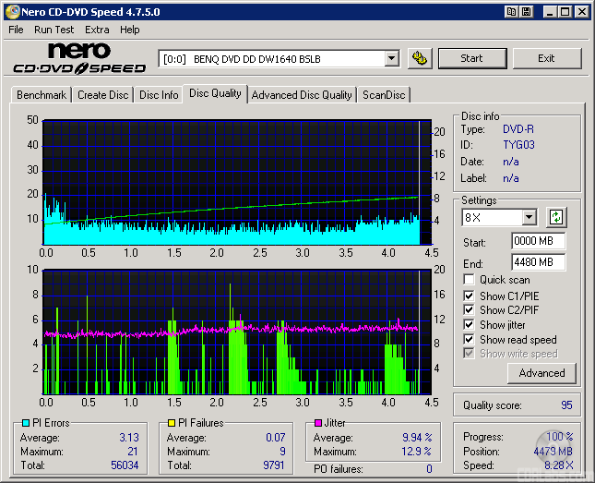Viewport: 595px width, 483px height.
Task: Click the magenta Jitter legend square
Action: 318,423
